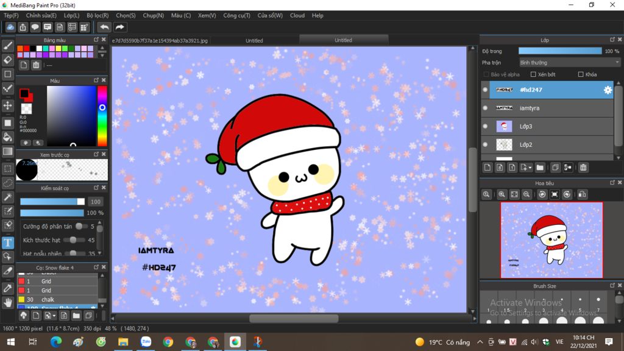The image size is (624, 351).
Task: Select the Eraser tool in left toolbar
Action: click(7, 60)
